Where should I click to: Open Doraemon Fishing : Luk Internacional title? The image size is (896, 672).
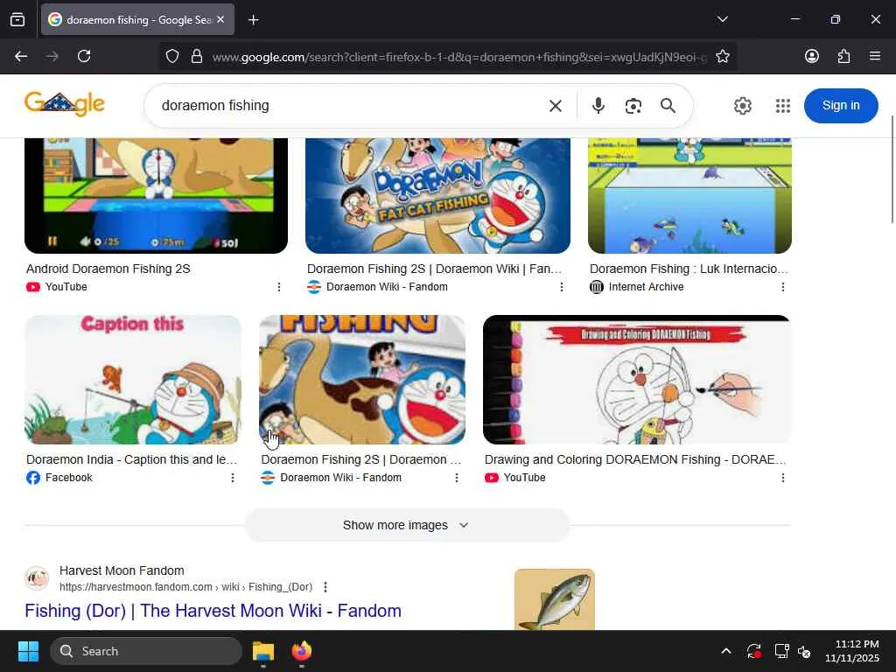pos(689,269)
